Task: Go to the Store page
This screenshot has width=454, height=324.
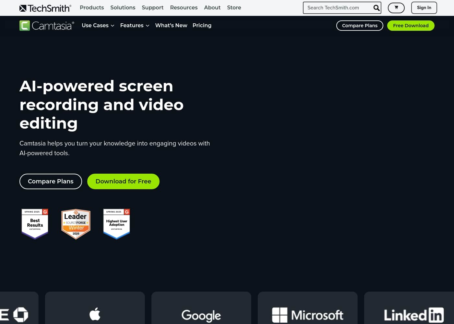Action: pos(234,7)
